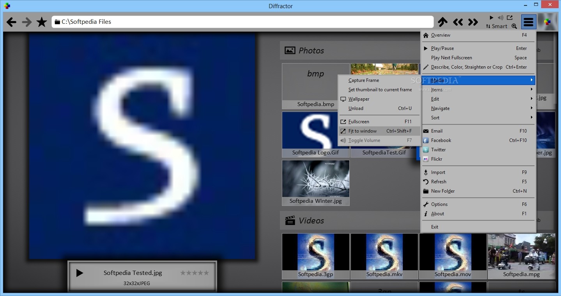Click the next item double-chevron
This screenshot has width=561, height=296.
[473, 22]
